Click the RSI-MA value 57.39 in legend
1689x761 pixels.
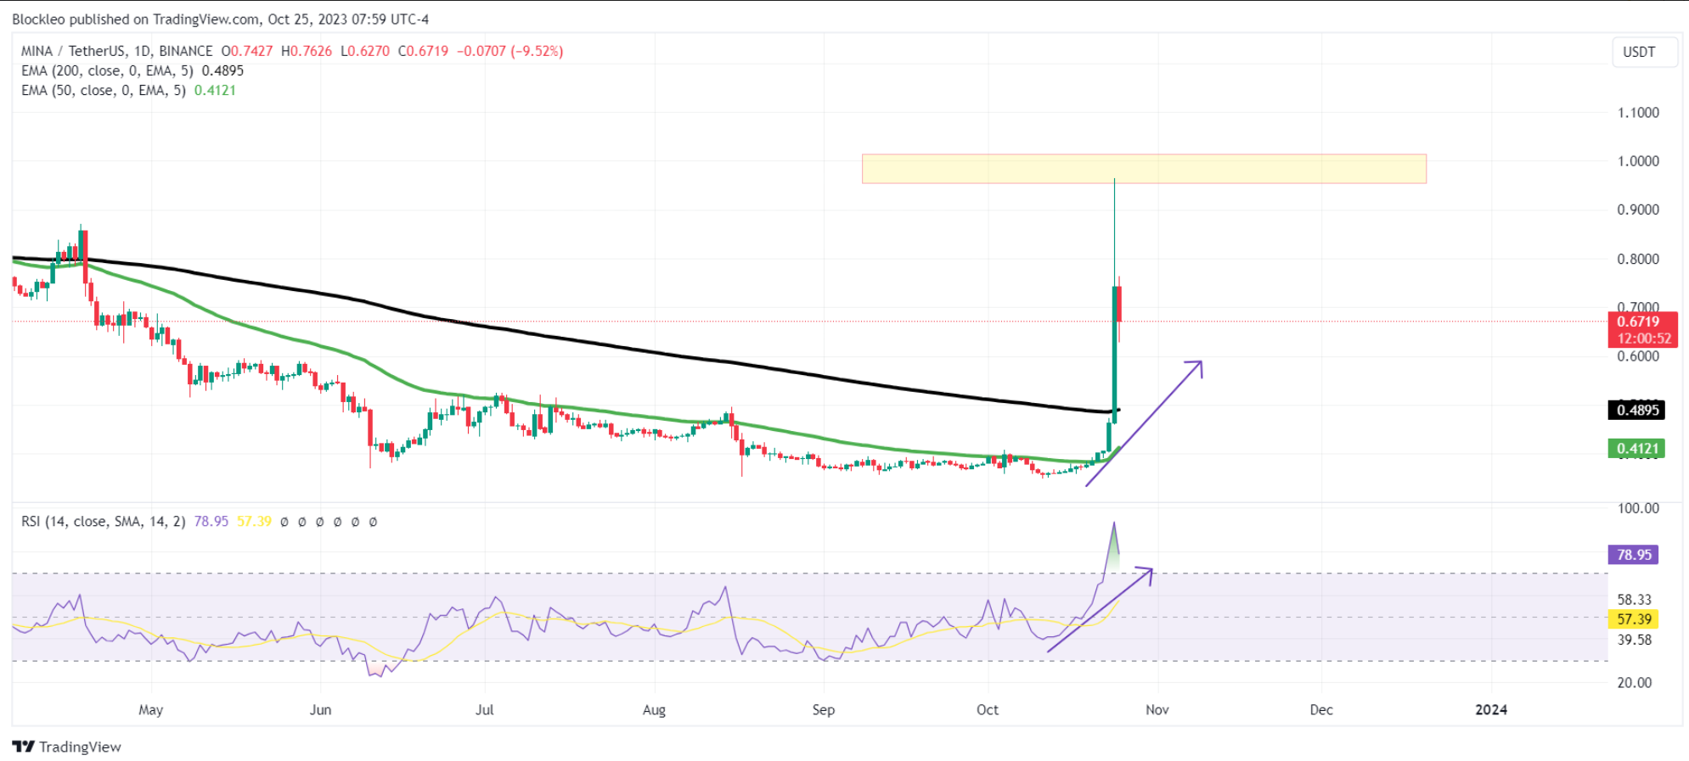point(254,521)
